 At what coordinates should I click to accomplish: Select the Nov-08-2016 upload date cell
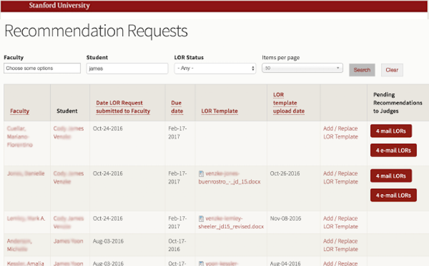pyautogui.click(x=285, y=219)
